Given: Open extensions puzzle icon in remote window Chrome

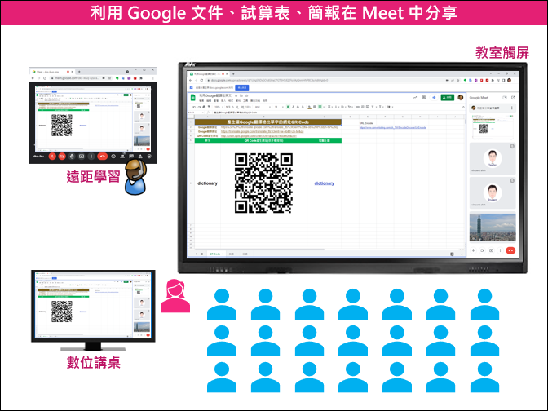Looking at the screenshot, I should [x=141, y=78].
